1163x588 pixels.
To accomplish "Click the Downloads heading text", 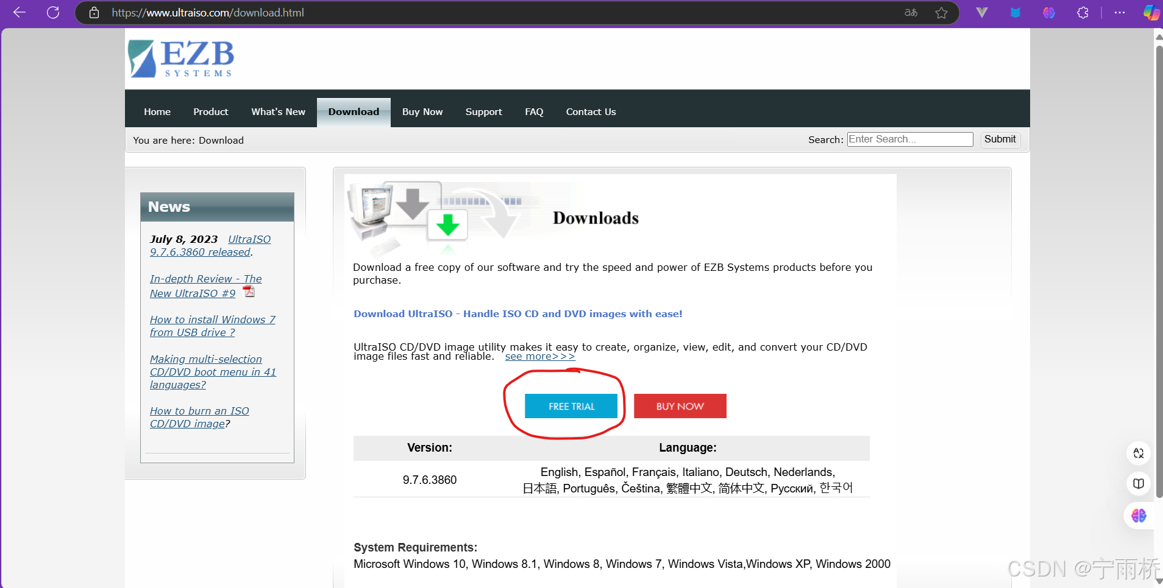I will pyautogui.click(x=596, y=218).
